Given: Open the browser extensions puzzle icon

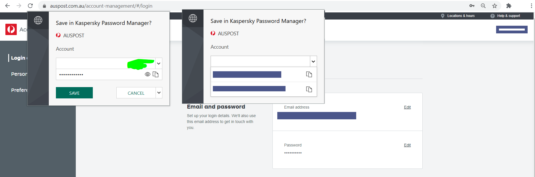Looking at the screenshot, I should [509, 6].
